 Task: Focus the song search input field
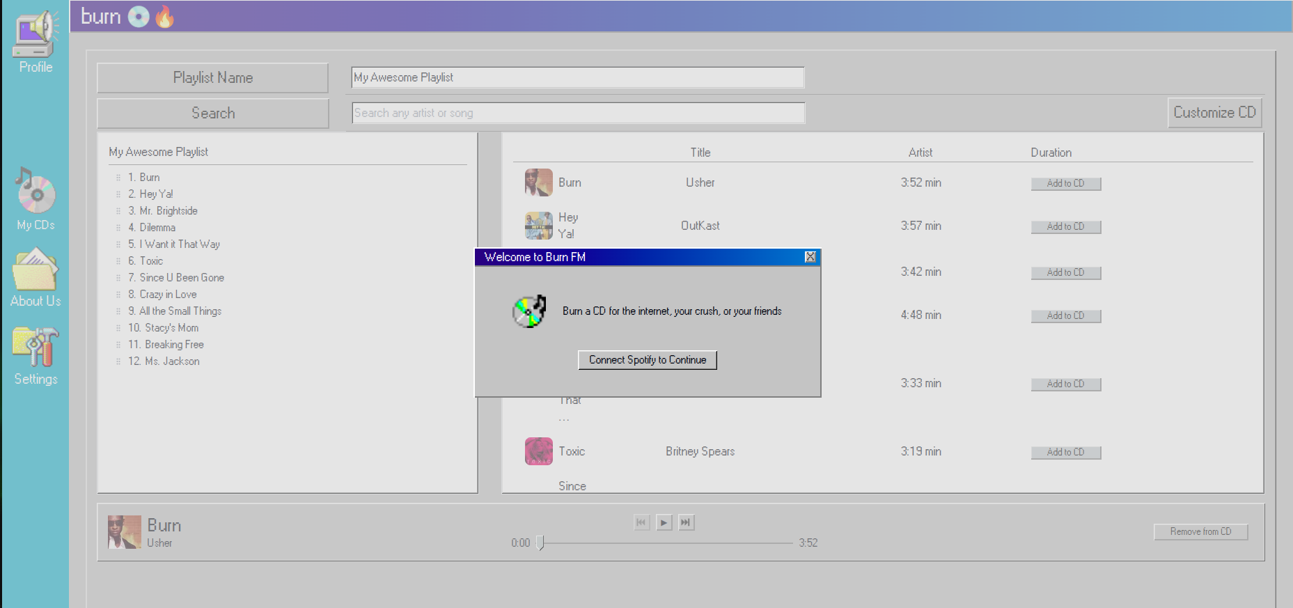(x=578, y=113)
